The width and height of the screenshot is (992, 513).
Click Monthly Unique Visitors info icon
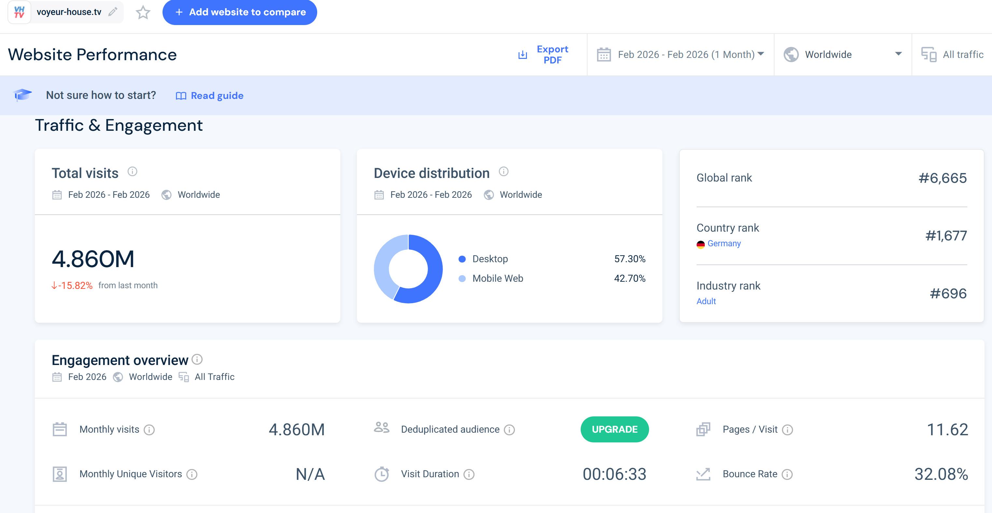[192, 474]
